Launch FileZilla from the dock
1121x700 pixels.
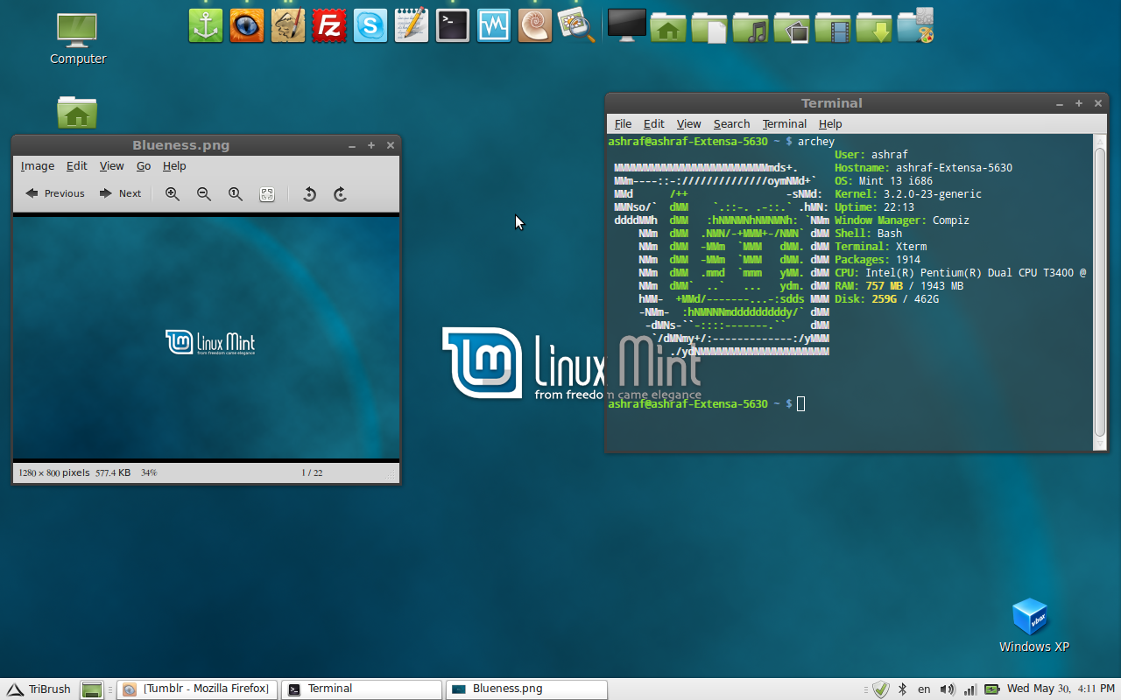coord(329,25)
